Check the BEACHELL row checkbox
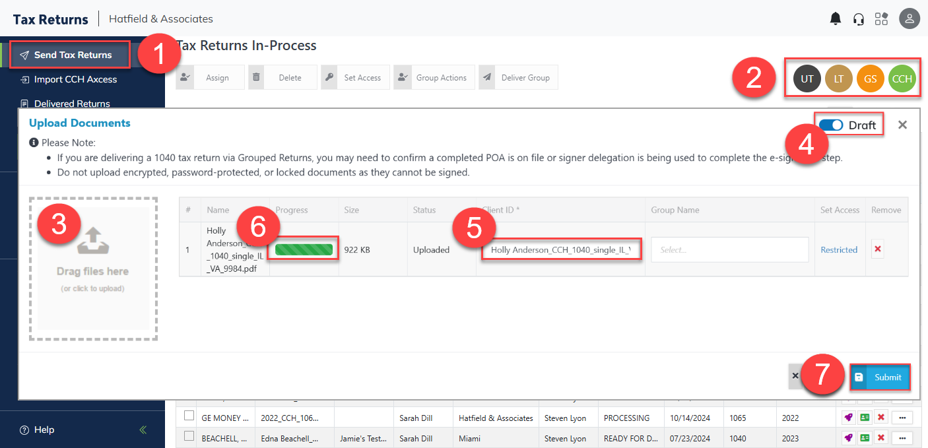 pos(189,437)
